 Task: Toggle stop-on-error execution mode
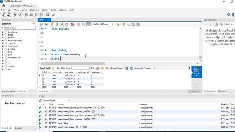coord(73,24)
